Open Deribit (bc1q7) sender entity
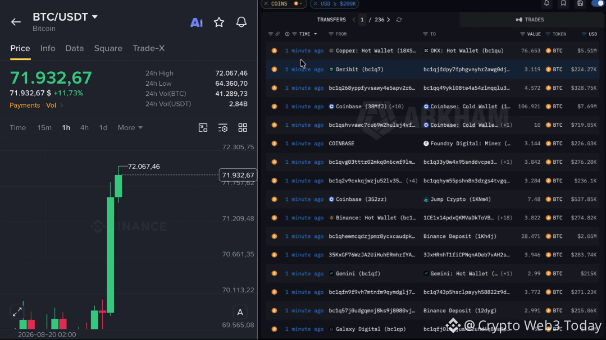Image resolution: width=606 pixels, height=340 pixels. pos(356,70)
